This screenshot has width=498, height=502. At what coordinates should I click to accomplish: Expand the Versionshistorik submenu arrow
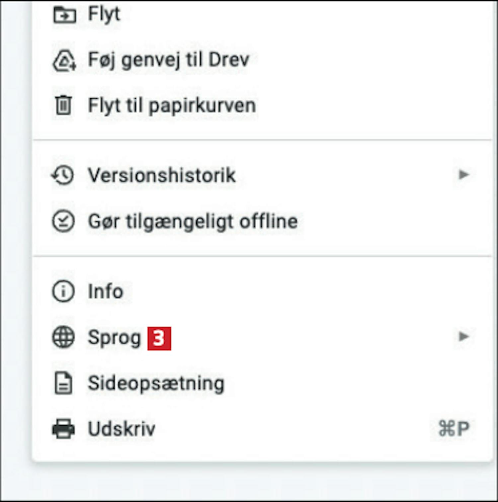click(x=463, y=175)
